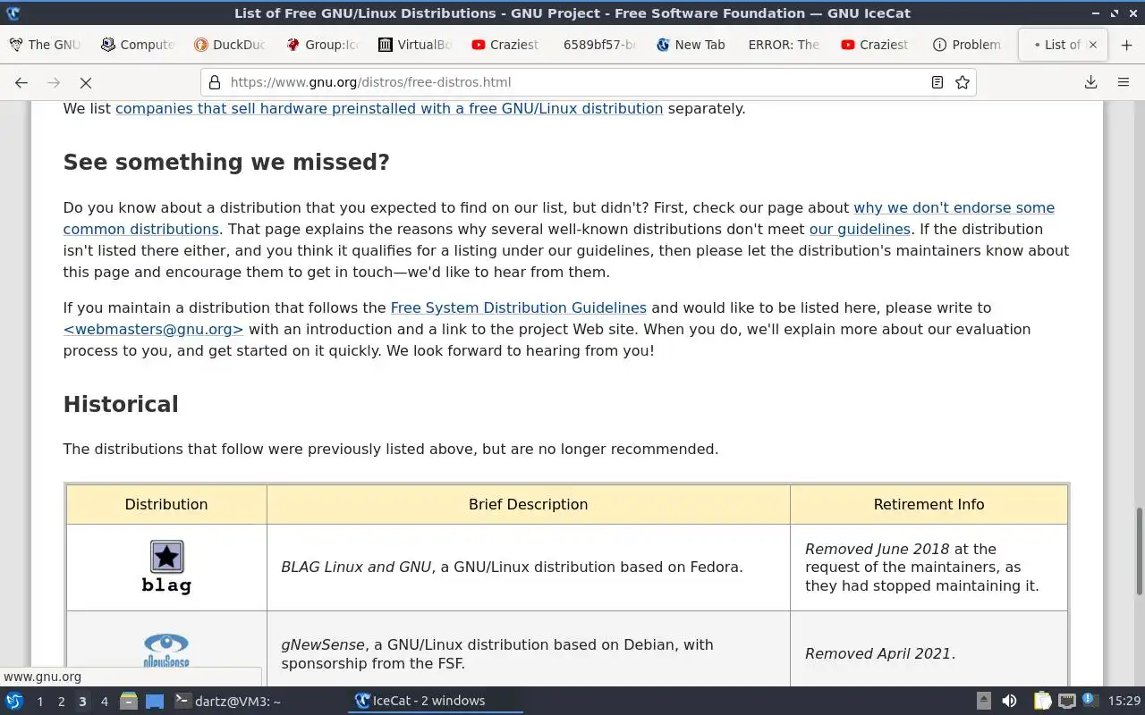
Task: Open network connection tray icon
Action: tap(1066, 701)
